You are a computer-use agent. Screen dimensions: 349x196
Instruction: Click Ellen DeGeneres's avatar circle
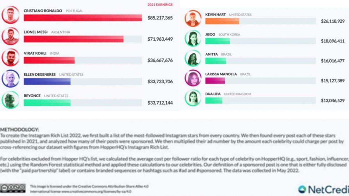tap(10, 78)
